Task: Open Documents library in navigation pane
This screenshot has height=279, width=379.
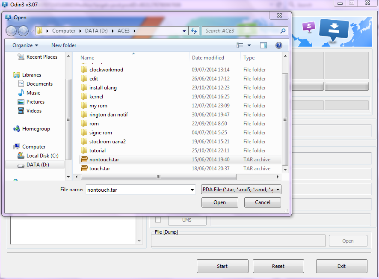Action: point(35,84)
